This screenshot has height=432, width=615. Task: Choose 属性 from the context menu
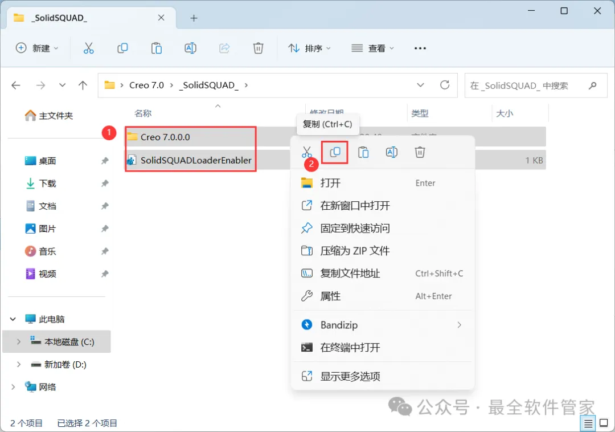pyautogui.click(x=383, y=296)
